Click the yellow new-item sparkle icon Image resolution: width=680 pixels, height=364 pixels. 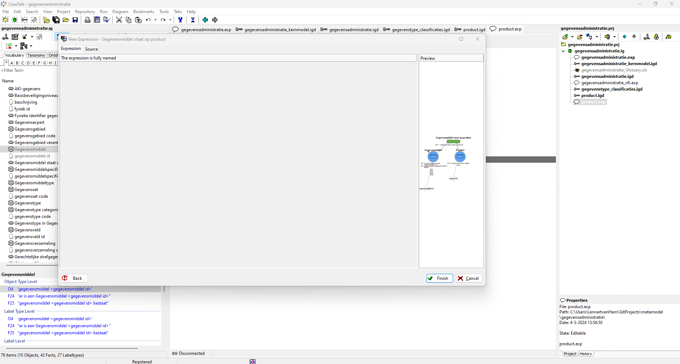[x=5, y=20]
